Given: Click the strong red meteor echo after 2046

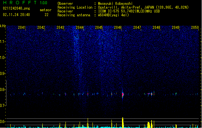Looking at the screenshot, I should tap(123, 94).
